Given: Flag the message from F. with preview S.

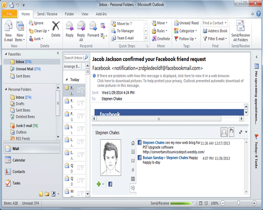Looking at the screenshot, I should click(82, 103).
